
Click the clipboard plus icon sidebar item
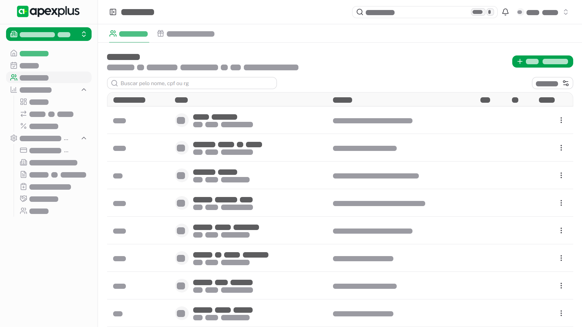pos(24,187)
